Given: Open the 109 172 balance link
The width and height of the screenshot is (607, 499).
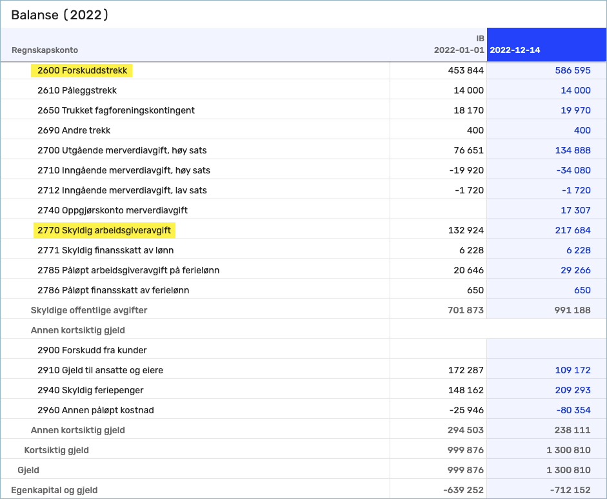Looking at the screenshot, I should click(573, 371).
